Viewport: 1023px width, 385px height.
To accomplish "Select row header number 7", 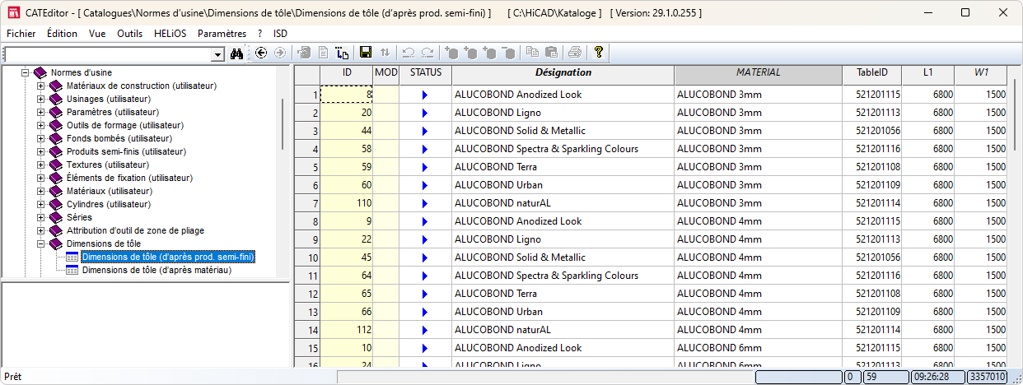I will click(307, 203).
